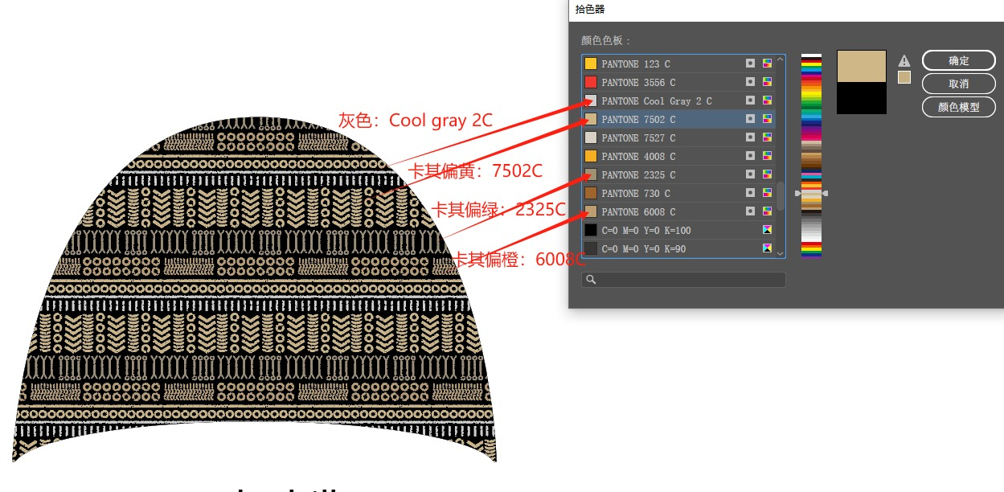The height and width of the screenshot is (492, 1004).
Task: Select PANTONE 2325 C in the swatch list
Action: click(678, 174)
